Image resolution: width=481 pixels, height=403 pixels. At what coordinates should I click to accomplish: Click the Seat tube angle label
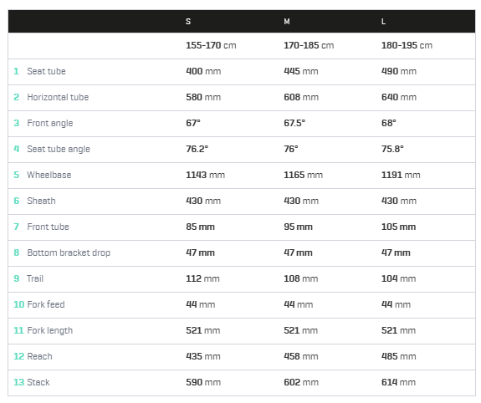[x=59, y=149]
